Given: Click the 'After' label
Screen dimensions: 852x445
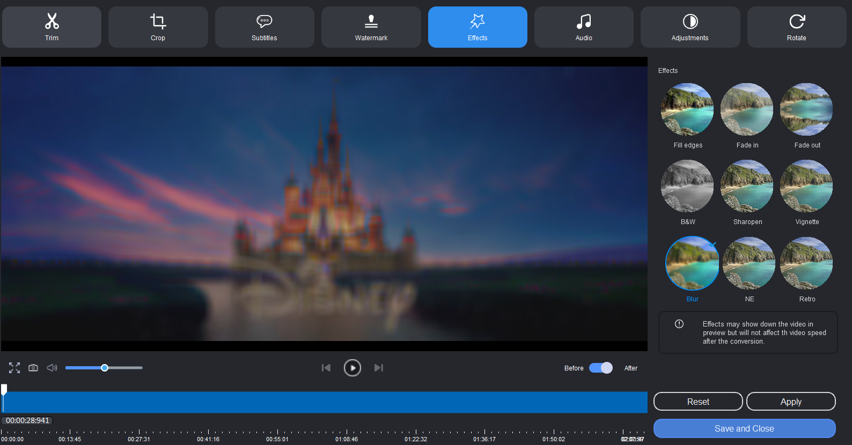Looking at the screenshot, I should tap(631, 368).
